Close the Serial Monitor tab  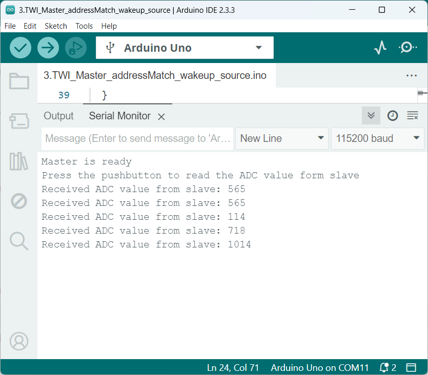coord(161,117)
